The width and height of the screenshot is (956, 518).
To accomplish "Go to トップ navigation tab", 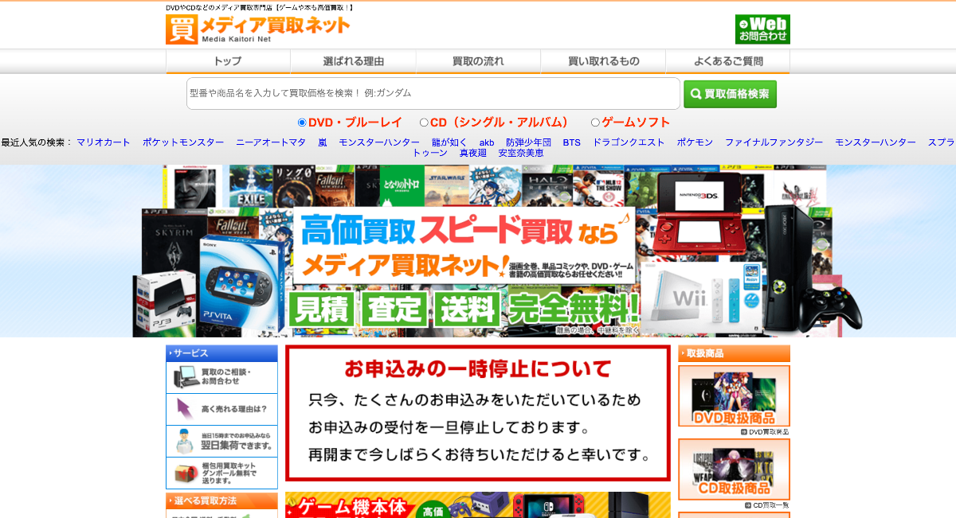I will point(228,61).
